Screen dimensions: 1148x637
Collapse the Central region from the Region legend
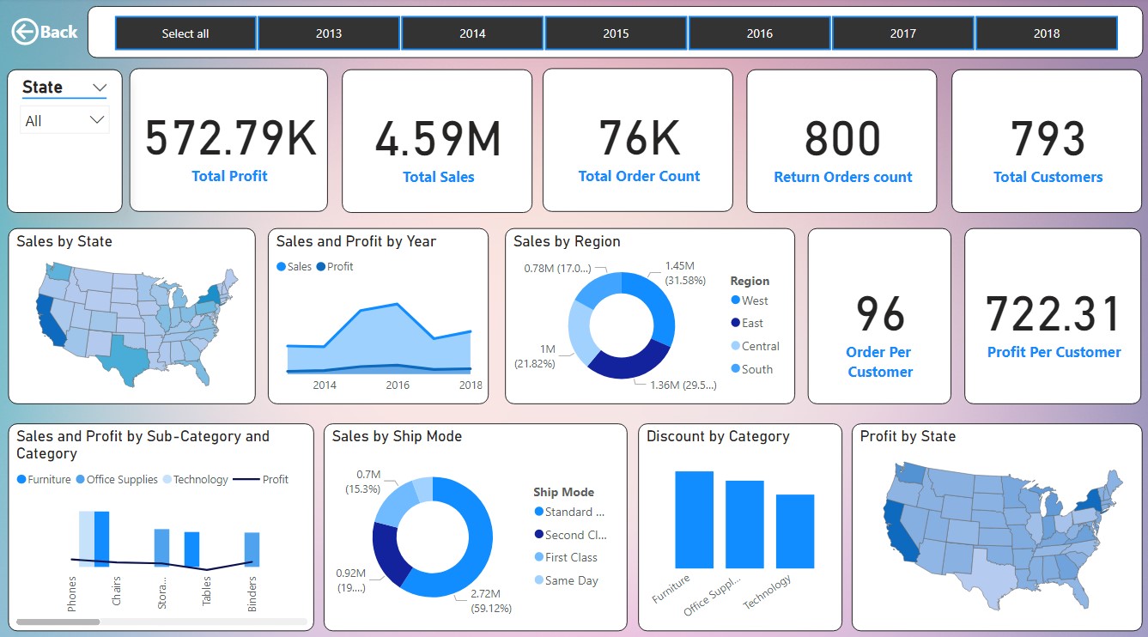pyautogui.click(x=735, y=345)
